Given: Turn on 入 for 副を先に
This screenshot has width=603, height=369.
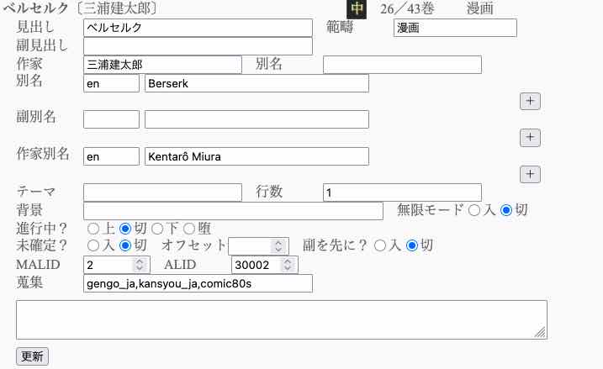Looking at the screenshot, I should click(380, 245).
